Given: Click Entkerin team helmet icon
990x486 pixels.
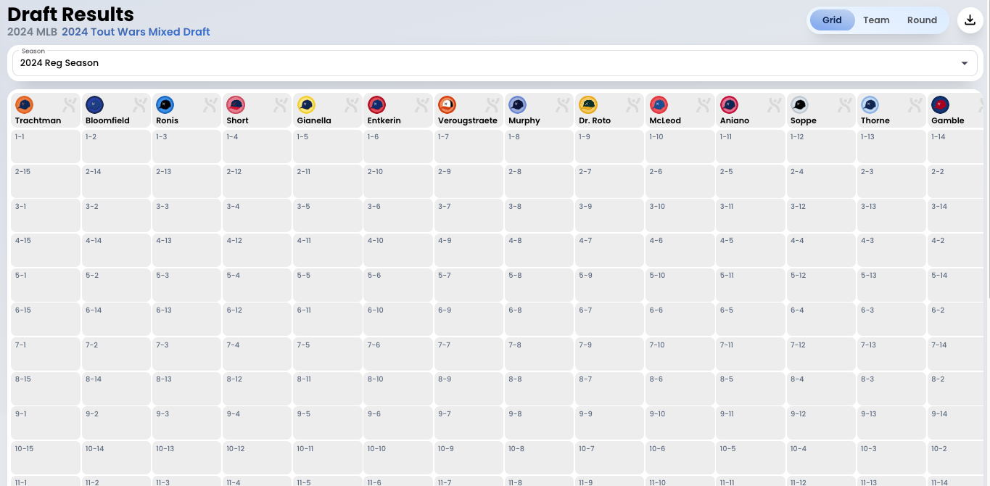Looking at the screenshot, I should [376, 104].
